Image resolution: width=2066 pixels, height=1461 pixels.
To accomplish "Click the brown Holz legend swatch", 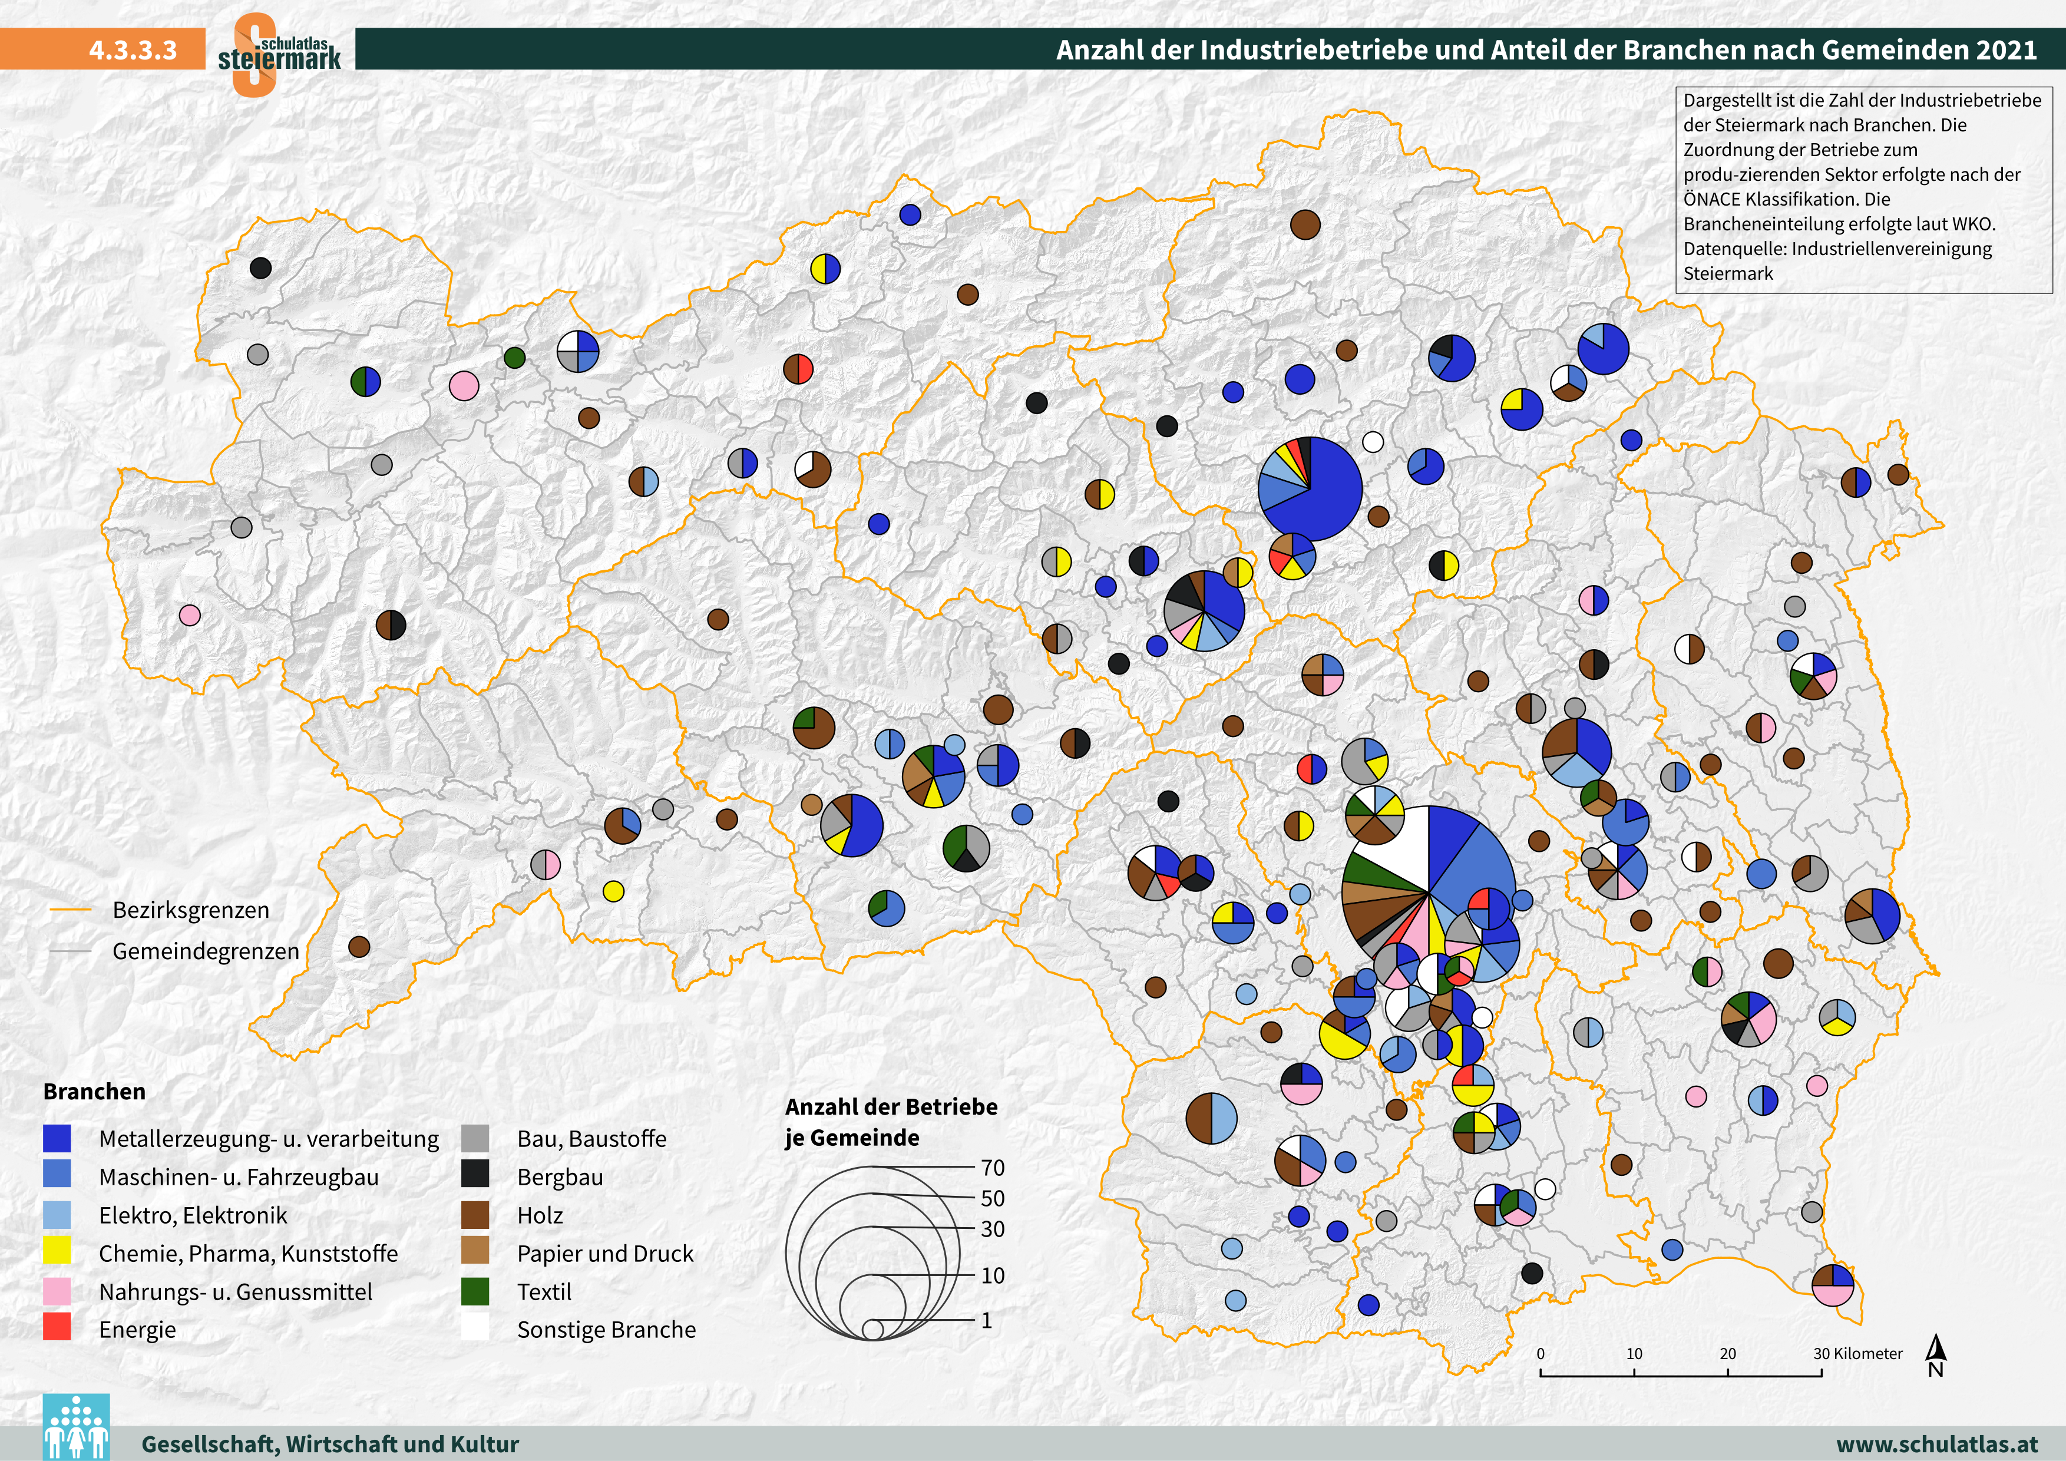I will (474, 1215).
